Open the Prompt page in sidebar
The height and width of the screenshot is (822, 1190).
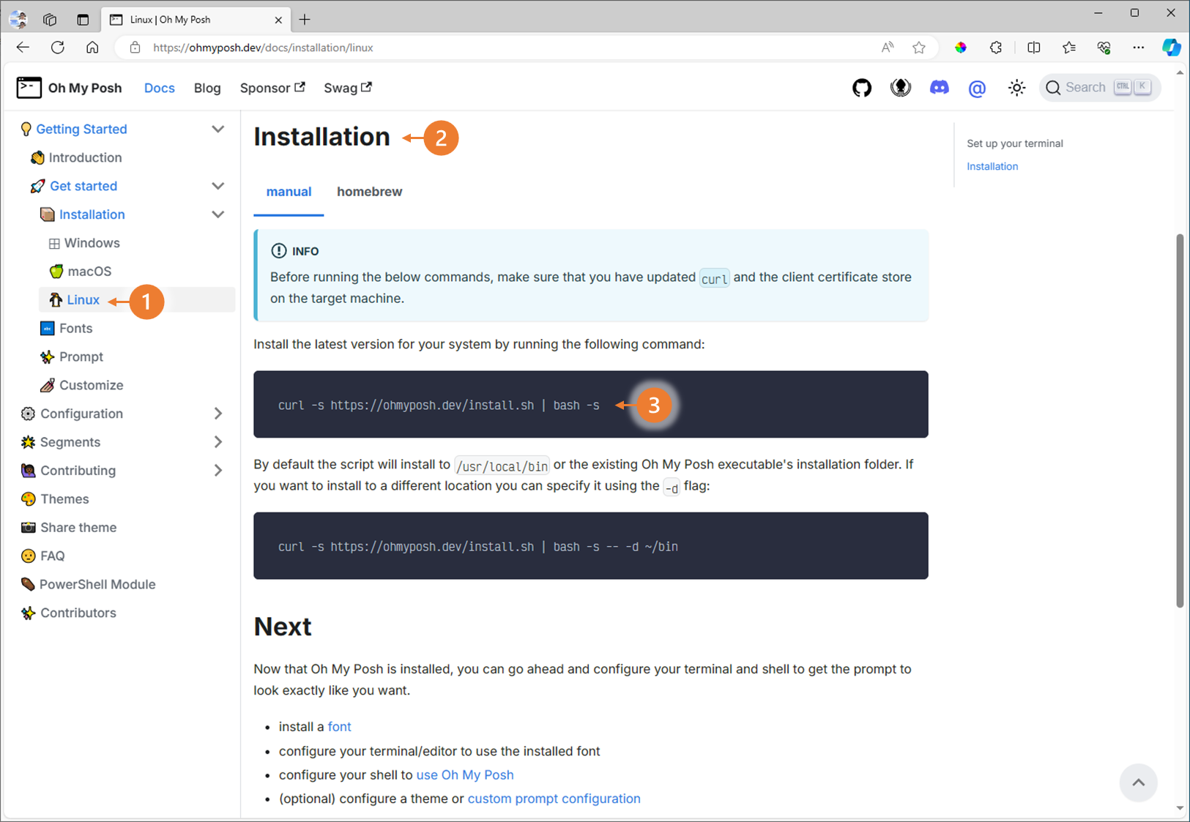click(81, 357)
